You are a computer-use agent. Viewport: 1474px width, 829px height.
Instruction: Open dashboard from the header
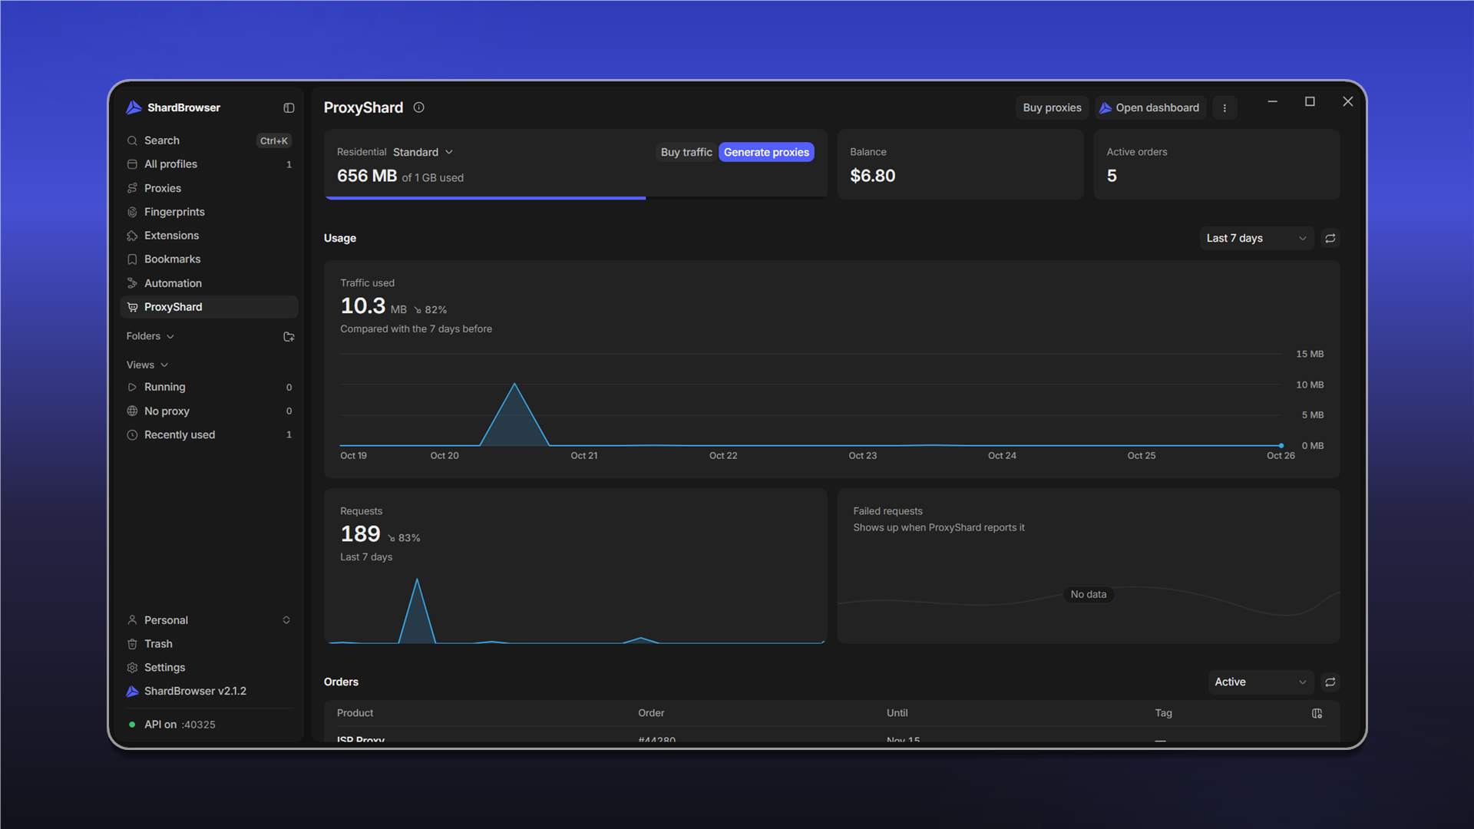pos(1149,108)
